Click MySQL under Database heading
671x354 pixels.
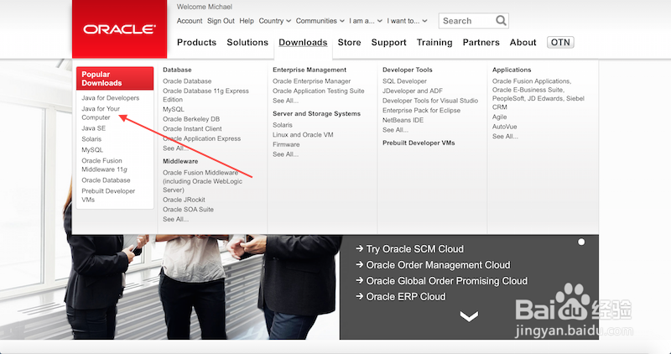(x=174, y=109)
